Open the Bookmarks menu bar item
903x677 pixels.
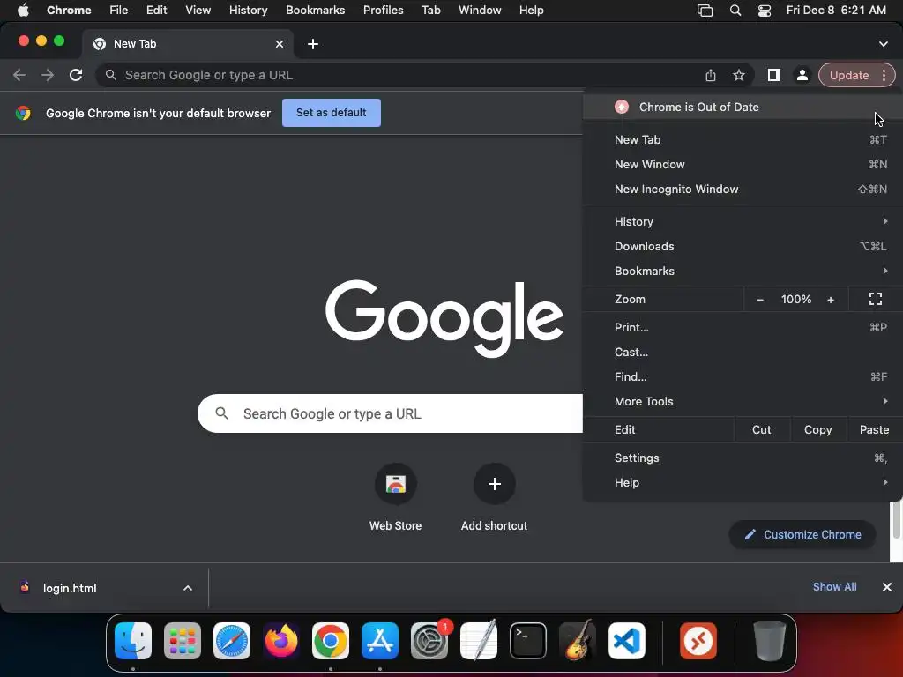tap(315, 11)
